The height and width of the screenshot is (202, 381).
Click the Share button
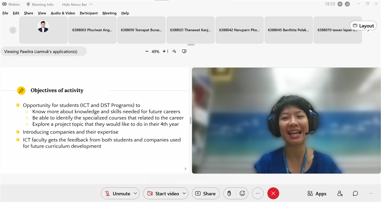(205, 193)
